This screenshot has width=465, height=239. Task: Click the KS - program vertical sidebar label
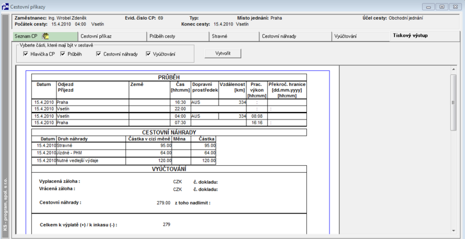(5, 205)
